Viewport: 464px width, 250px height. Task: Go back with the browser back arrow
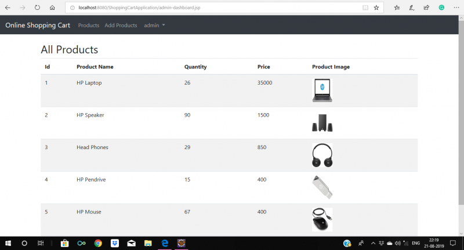coord(8,8)
